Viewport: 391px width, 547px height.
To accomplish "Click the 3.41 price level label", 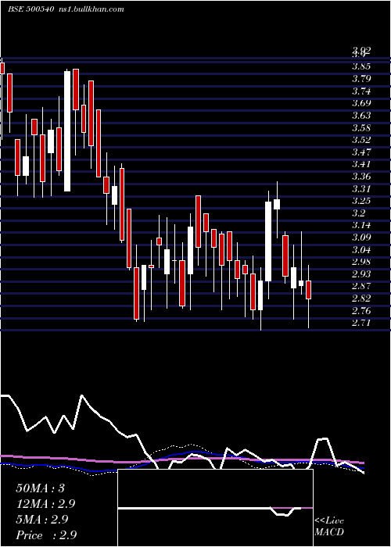I will point(361,164).
